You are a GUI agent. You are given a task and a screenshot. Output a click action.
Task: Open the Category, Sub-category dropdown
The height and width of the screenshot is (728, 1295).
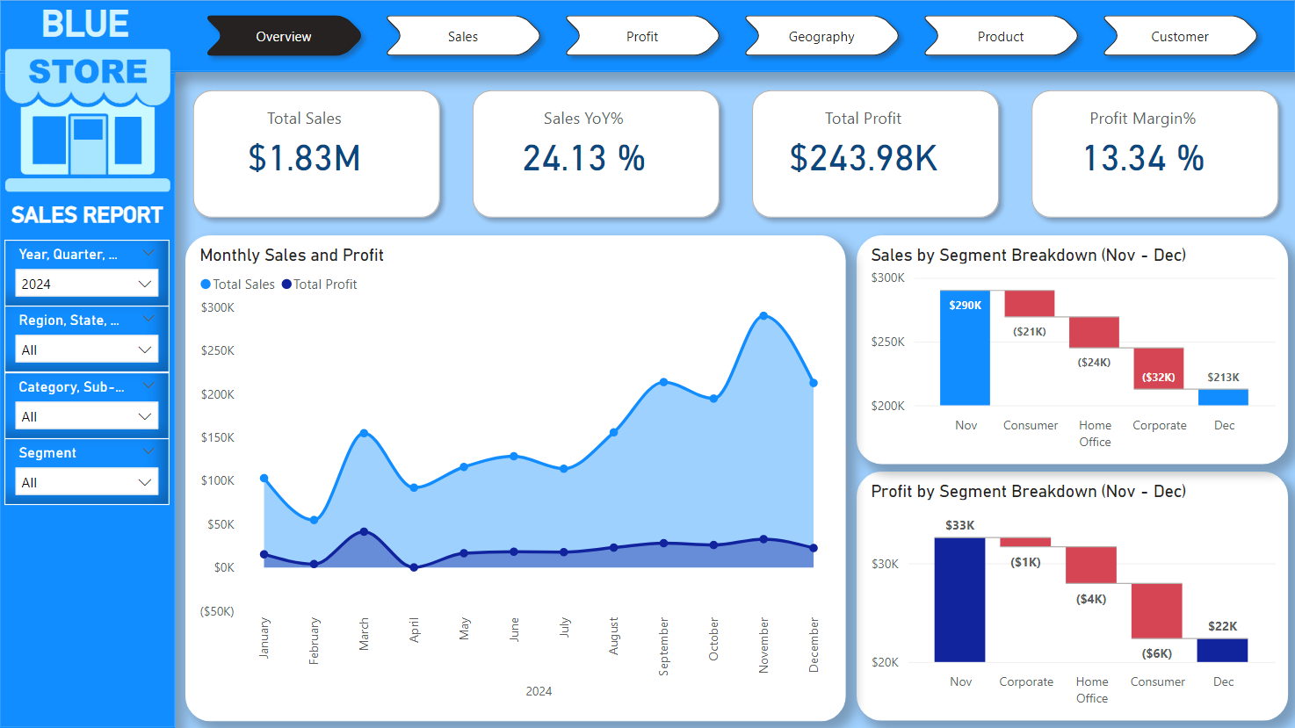coord(86,416)
